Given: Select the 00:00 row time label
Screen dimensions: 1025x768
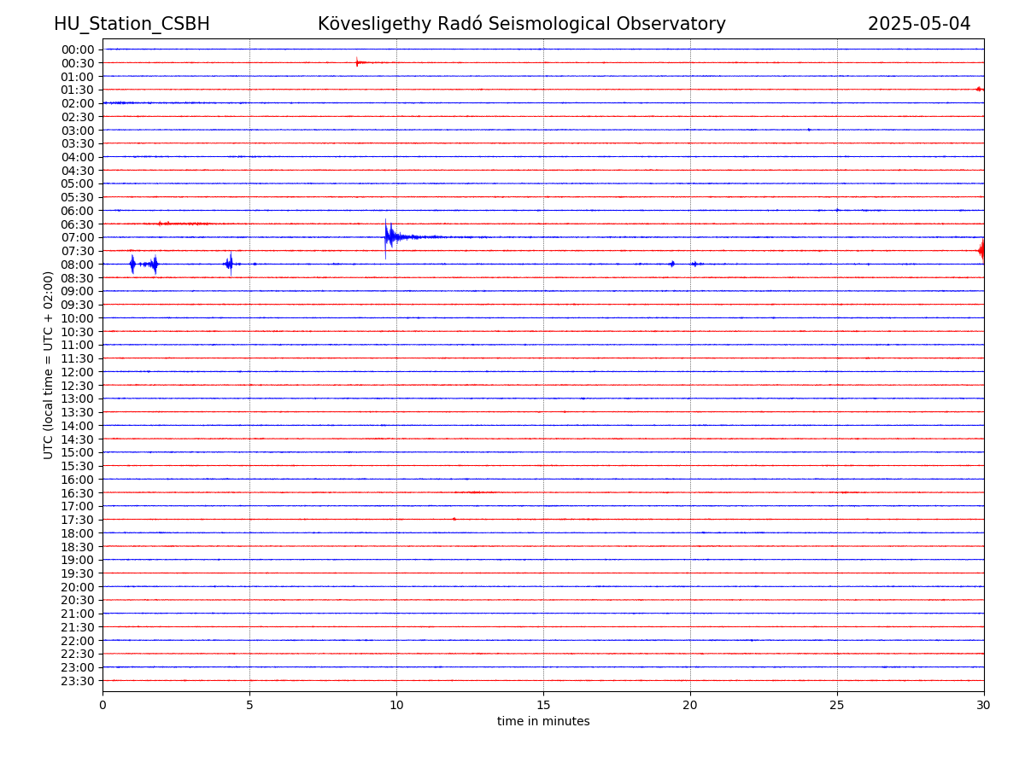Looking at the screenshot, I should [x=78, y=49].
